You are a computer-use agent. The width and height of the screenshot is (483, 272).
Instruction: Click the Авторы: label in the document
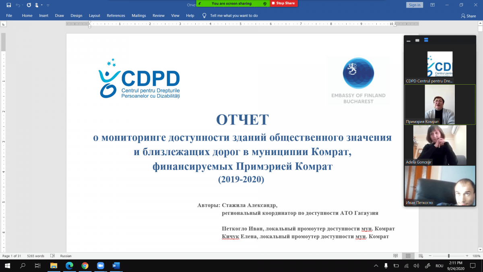[208, 205]
